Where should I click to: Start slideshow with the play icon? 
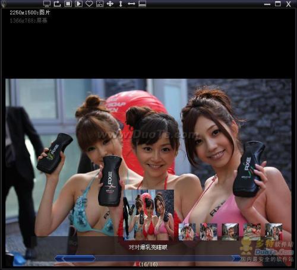click(78, 4)
